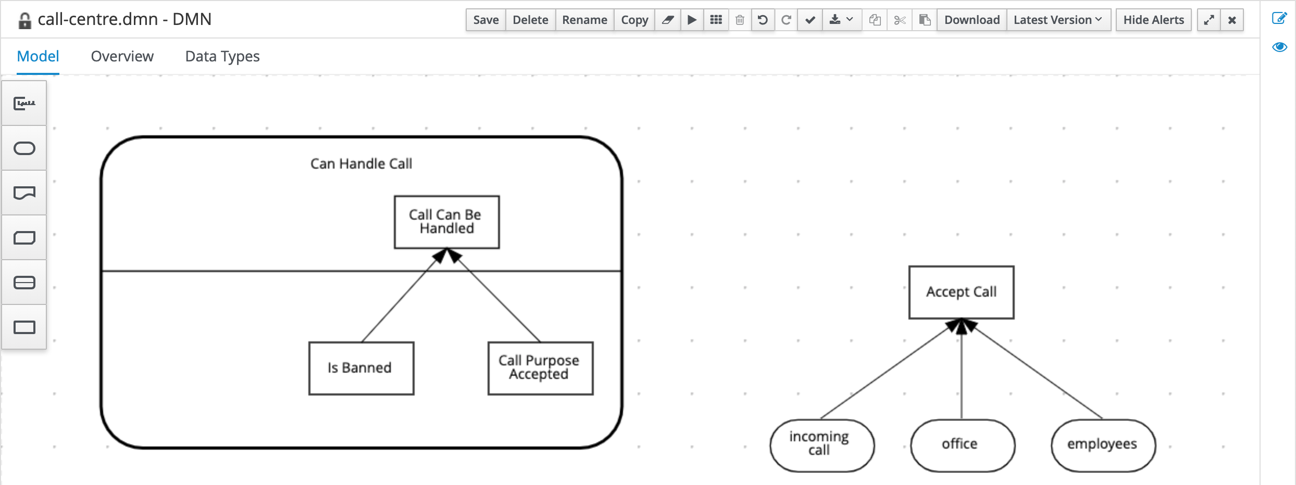Viewport: 1296px width, 485px height.
Task: Open the Latest Version dropdown
Action: (1058, 20)
